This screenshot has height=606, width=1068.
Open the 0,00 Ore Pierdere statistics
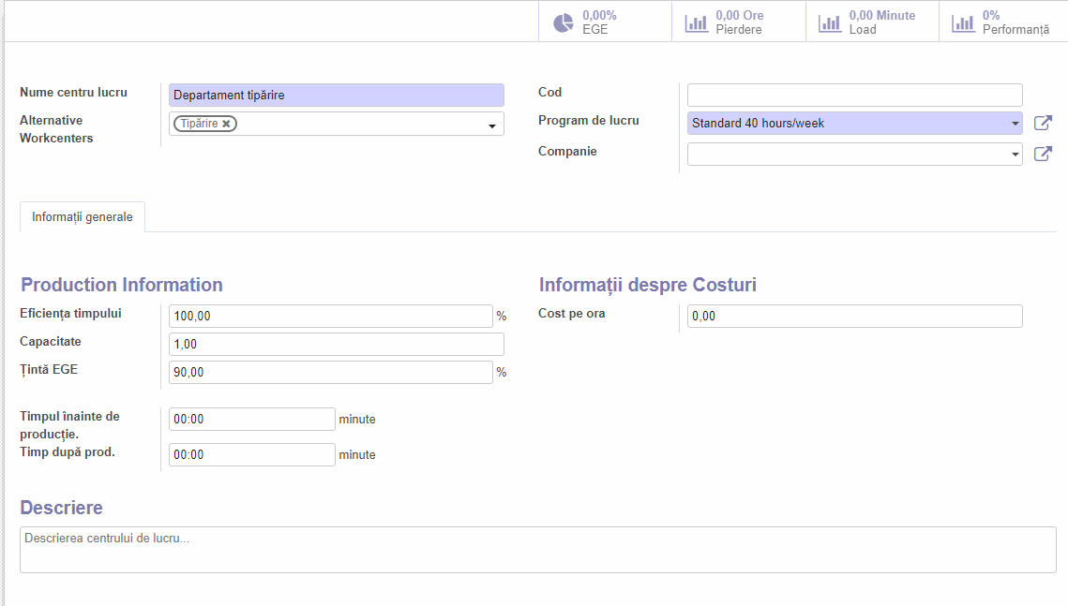pyautogui.click(x=738, y=22)
